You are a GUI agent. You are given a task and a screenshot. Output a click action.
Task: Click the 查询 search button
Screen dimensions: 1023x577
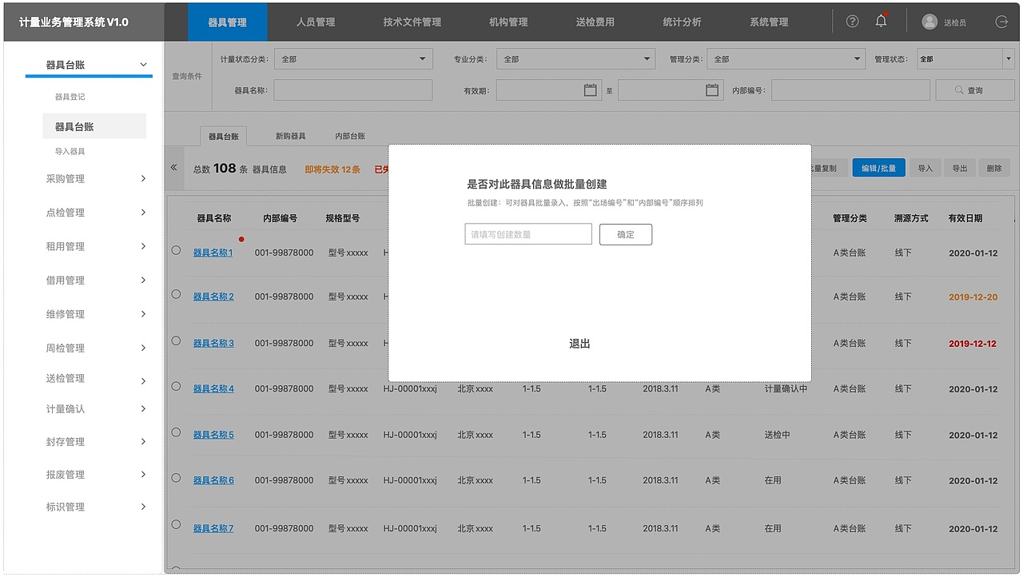click(975, 90)
